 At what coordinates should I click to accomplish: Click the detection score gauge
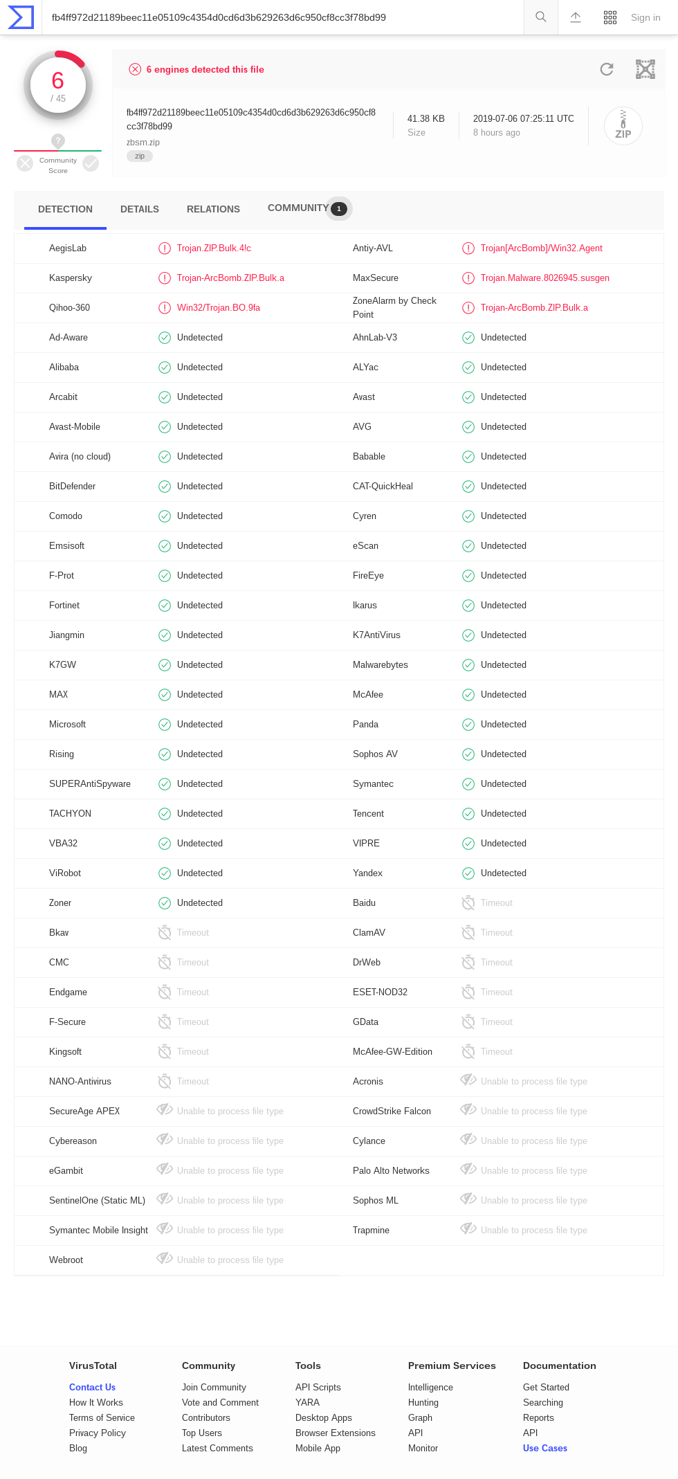[58, 85]
